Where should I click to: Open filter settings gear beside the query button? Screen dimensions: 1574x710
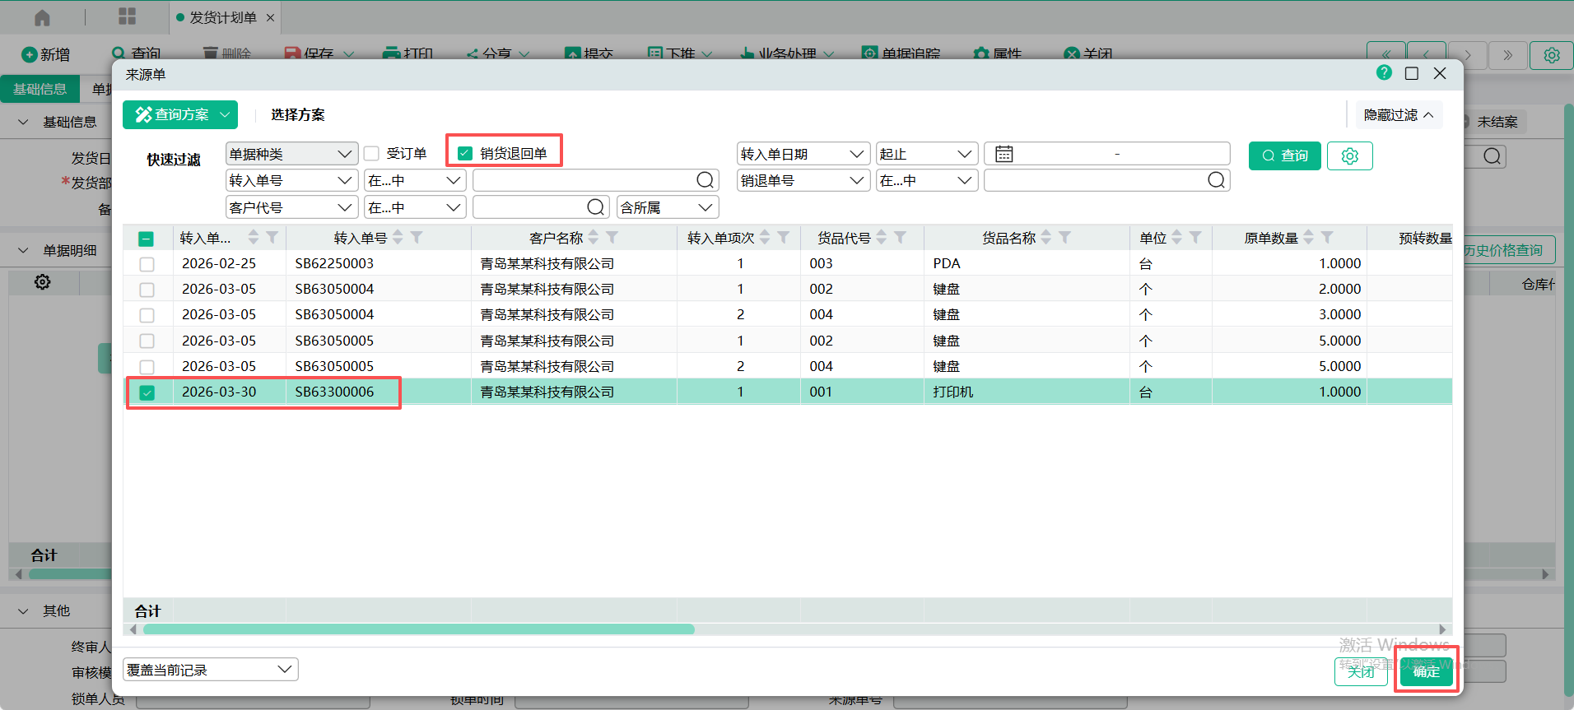(1349, 155)
